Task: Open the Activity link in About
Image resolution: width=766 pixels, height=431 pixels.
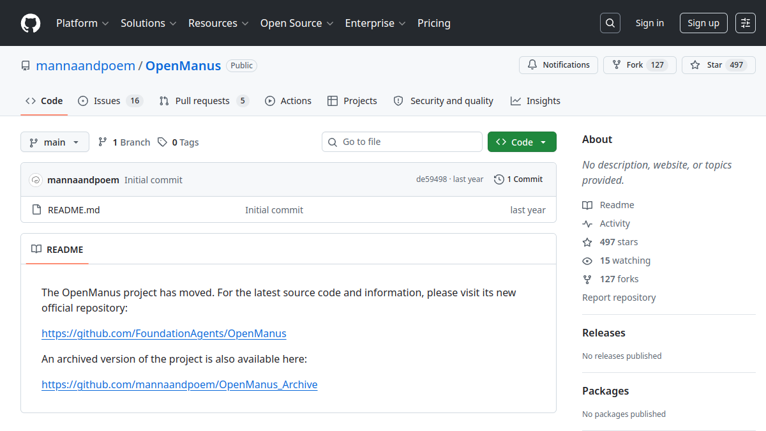Action: coord(606,223)
